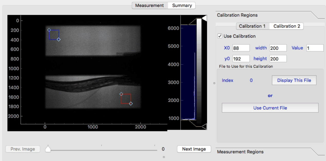Select the Calibration 1 tab
This screenshot has height=161, width=326.
(x=252, y=26)
